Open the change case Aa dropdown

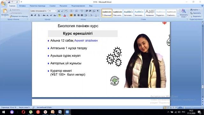click(x=55, y=15)
